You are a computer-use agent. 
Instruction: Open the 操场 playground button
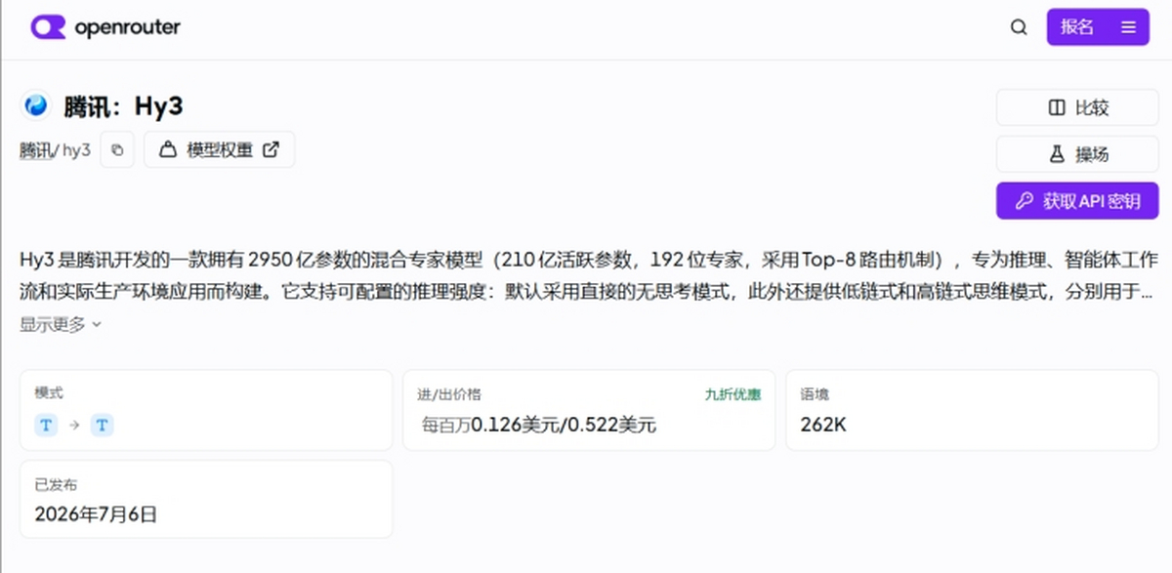pos(1077,154)
